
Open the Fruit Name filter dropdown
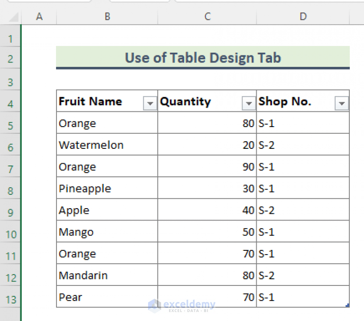(150, 103)
